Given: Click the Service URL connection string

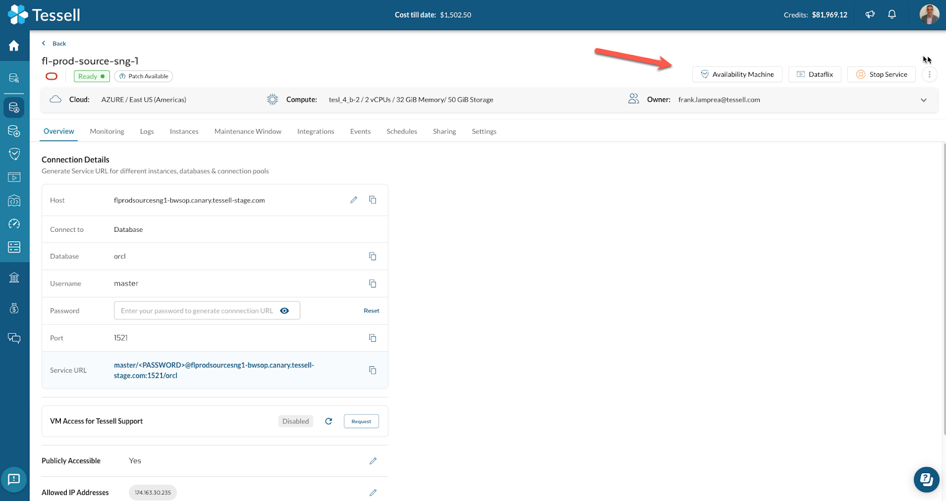Looking at the screenshot, I should click(x=214, y=370).
